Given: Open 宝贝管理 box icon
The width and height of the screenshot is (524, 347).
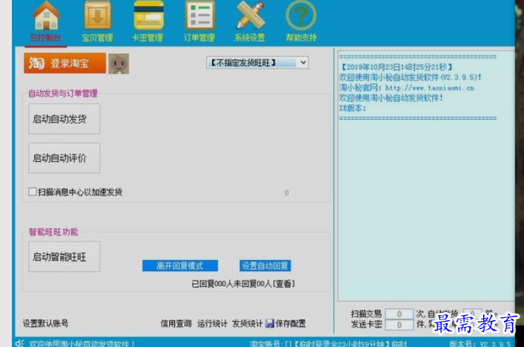Looking at the screenshot, I should (x=97, y=16).
